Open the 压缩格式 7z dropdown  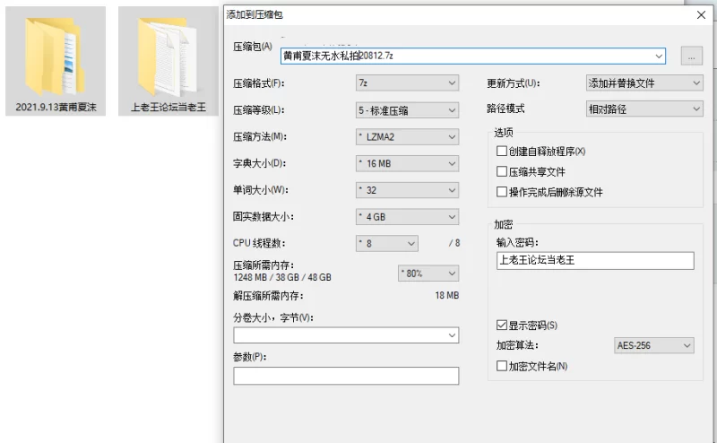407,83
